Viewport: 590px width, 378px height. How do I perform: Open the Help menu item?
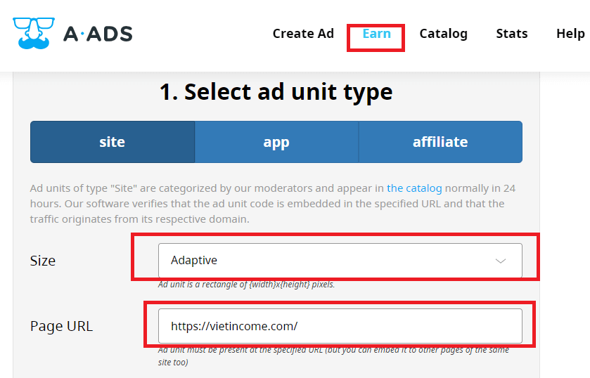(x=570, y=34)
